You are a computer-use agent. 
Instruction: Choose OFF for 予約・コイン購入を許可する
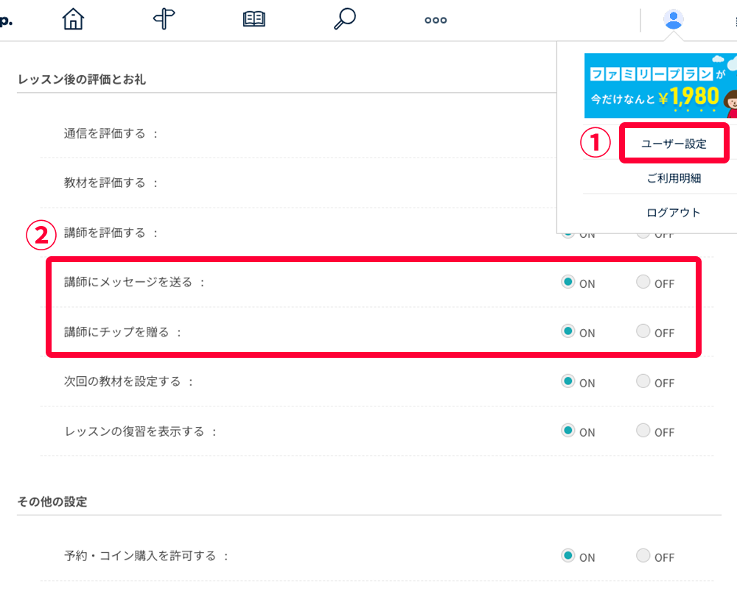643,556
